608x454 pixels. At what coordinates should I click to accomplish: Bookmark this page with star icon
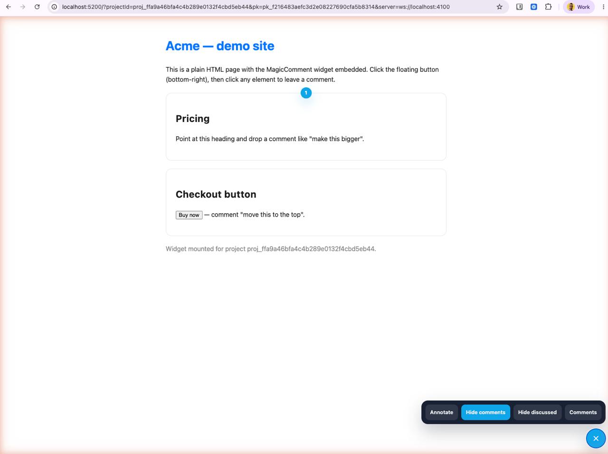tap(499, 7)
